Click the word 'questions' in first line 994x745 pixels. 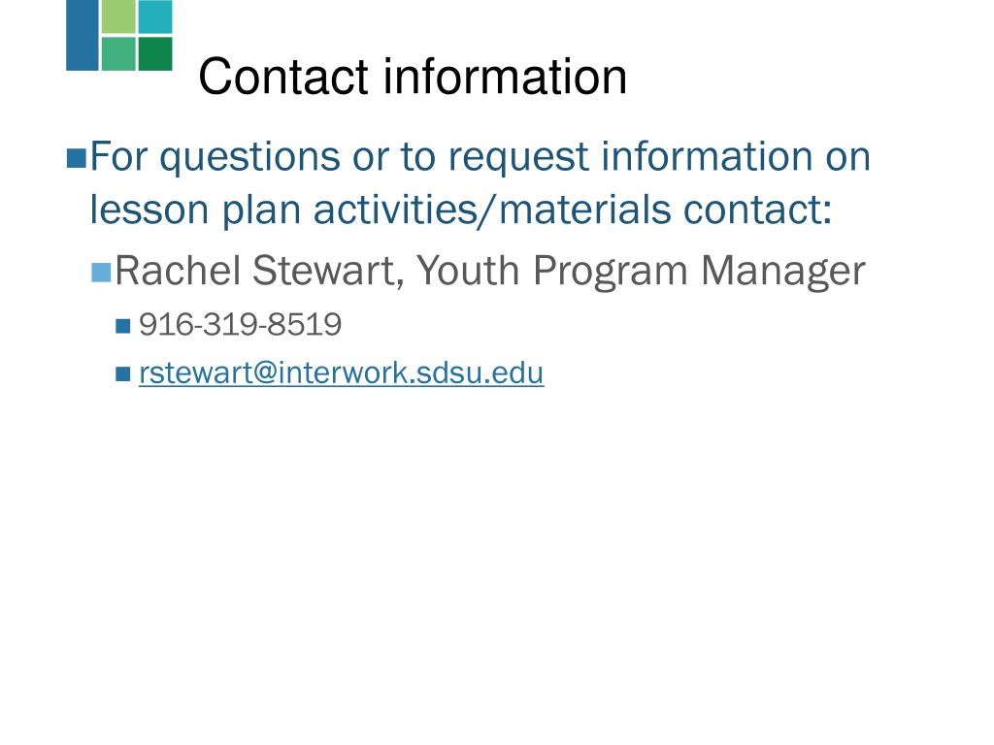pyautogui.click(x=249, y=157)
